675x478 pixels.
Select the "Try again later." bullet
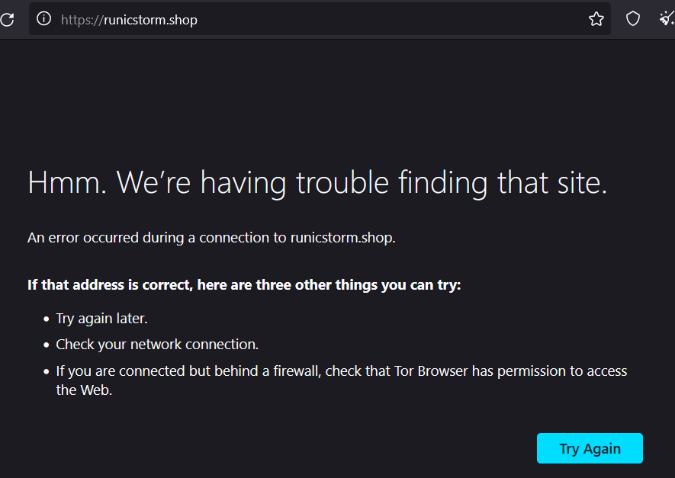tap(101, 319)
